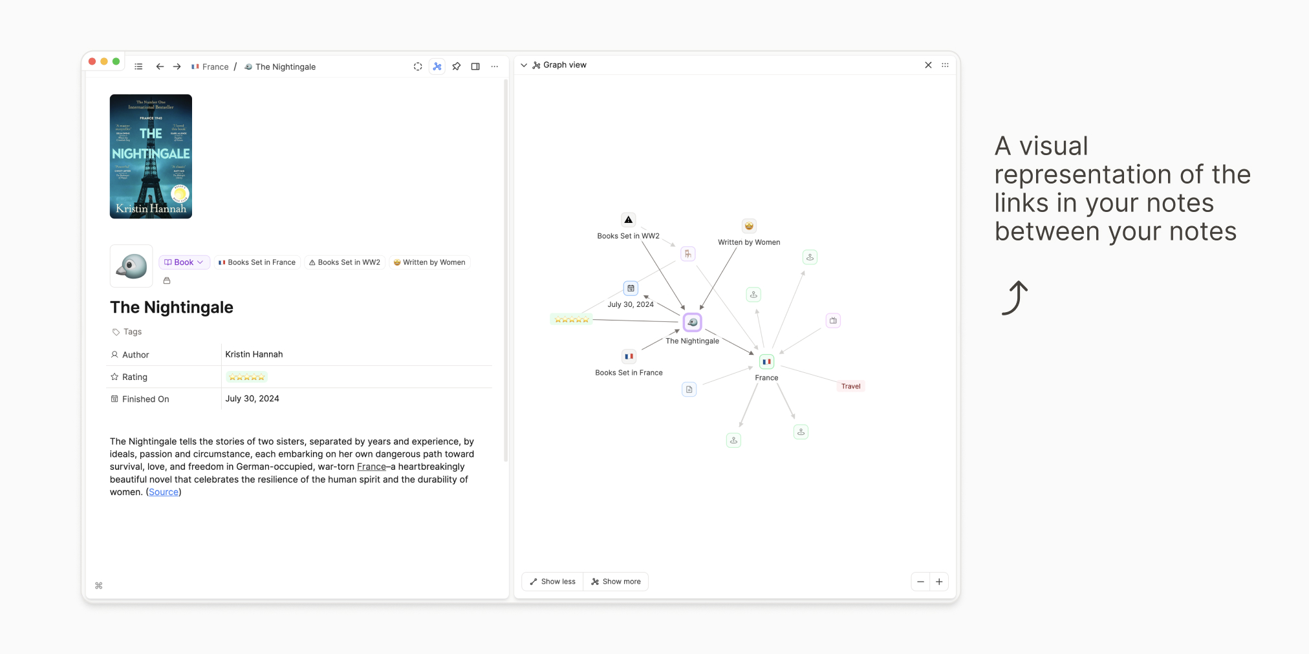This screenshot has height=654, width=1309.
Task: Zoom in the graph with the plus button
Action: 939,582
